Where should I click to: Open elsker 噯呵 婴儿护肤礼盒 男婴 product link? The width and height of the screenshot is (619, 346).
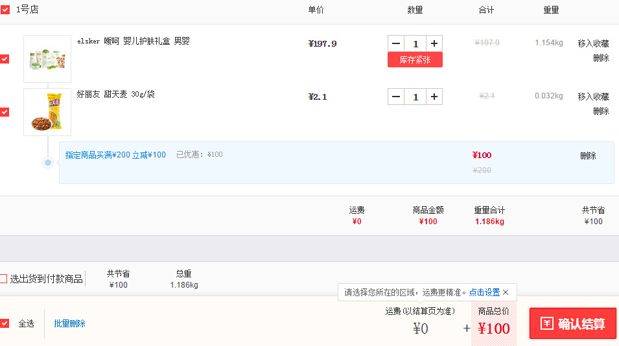click(x=134, y=41)
